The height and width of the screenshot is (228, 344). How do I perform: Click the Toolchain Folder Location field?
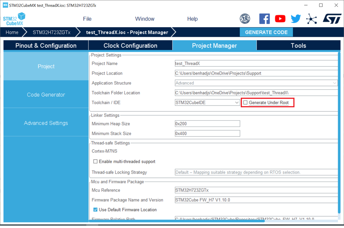tap(256, 93)
